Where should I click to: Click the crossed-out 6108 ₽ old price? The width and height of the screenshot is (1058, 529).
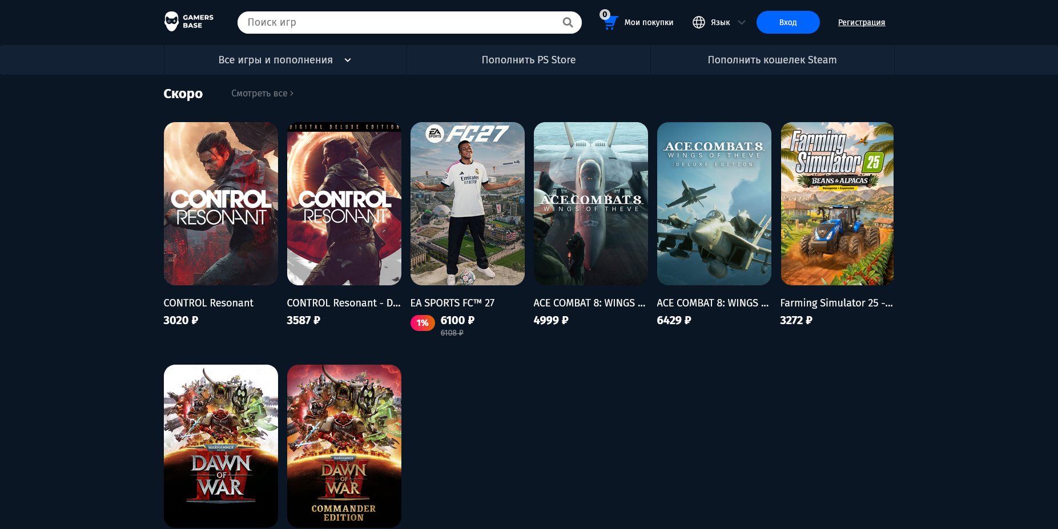(452, 333)
